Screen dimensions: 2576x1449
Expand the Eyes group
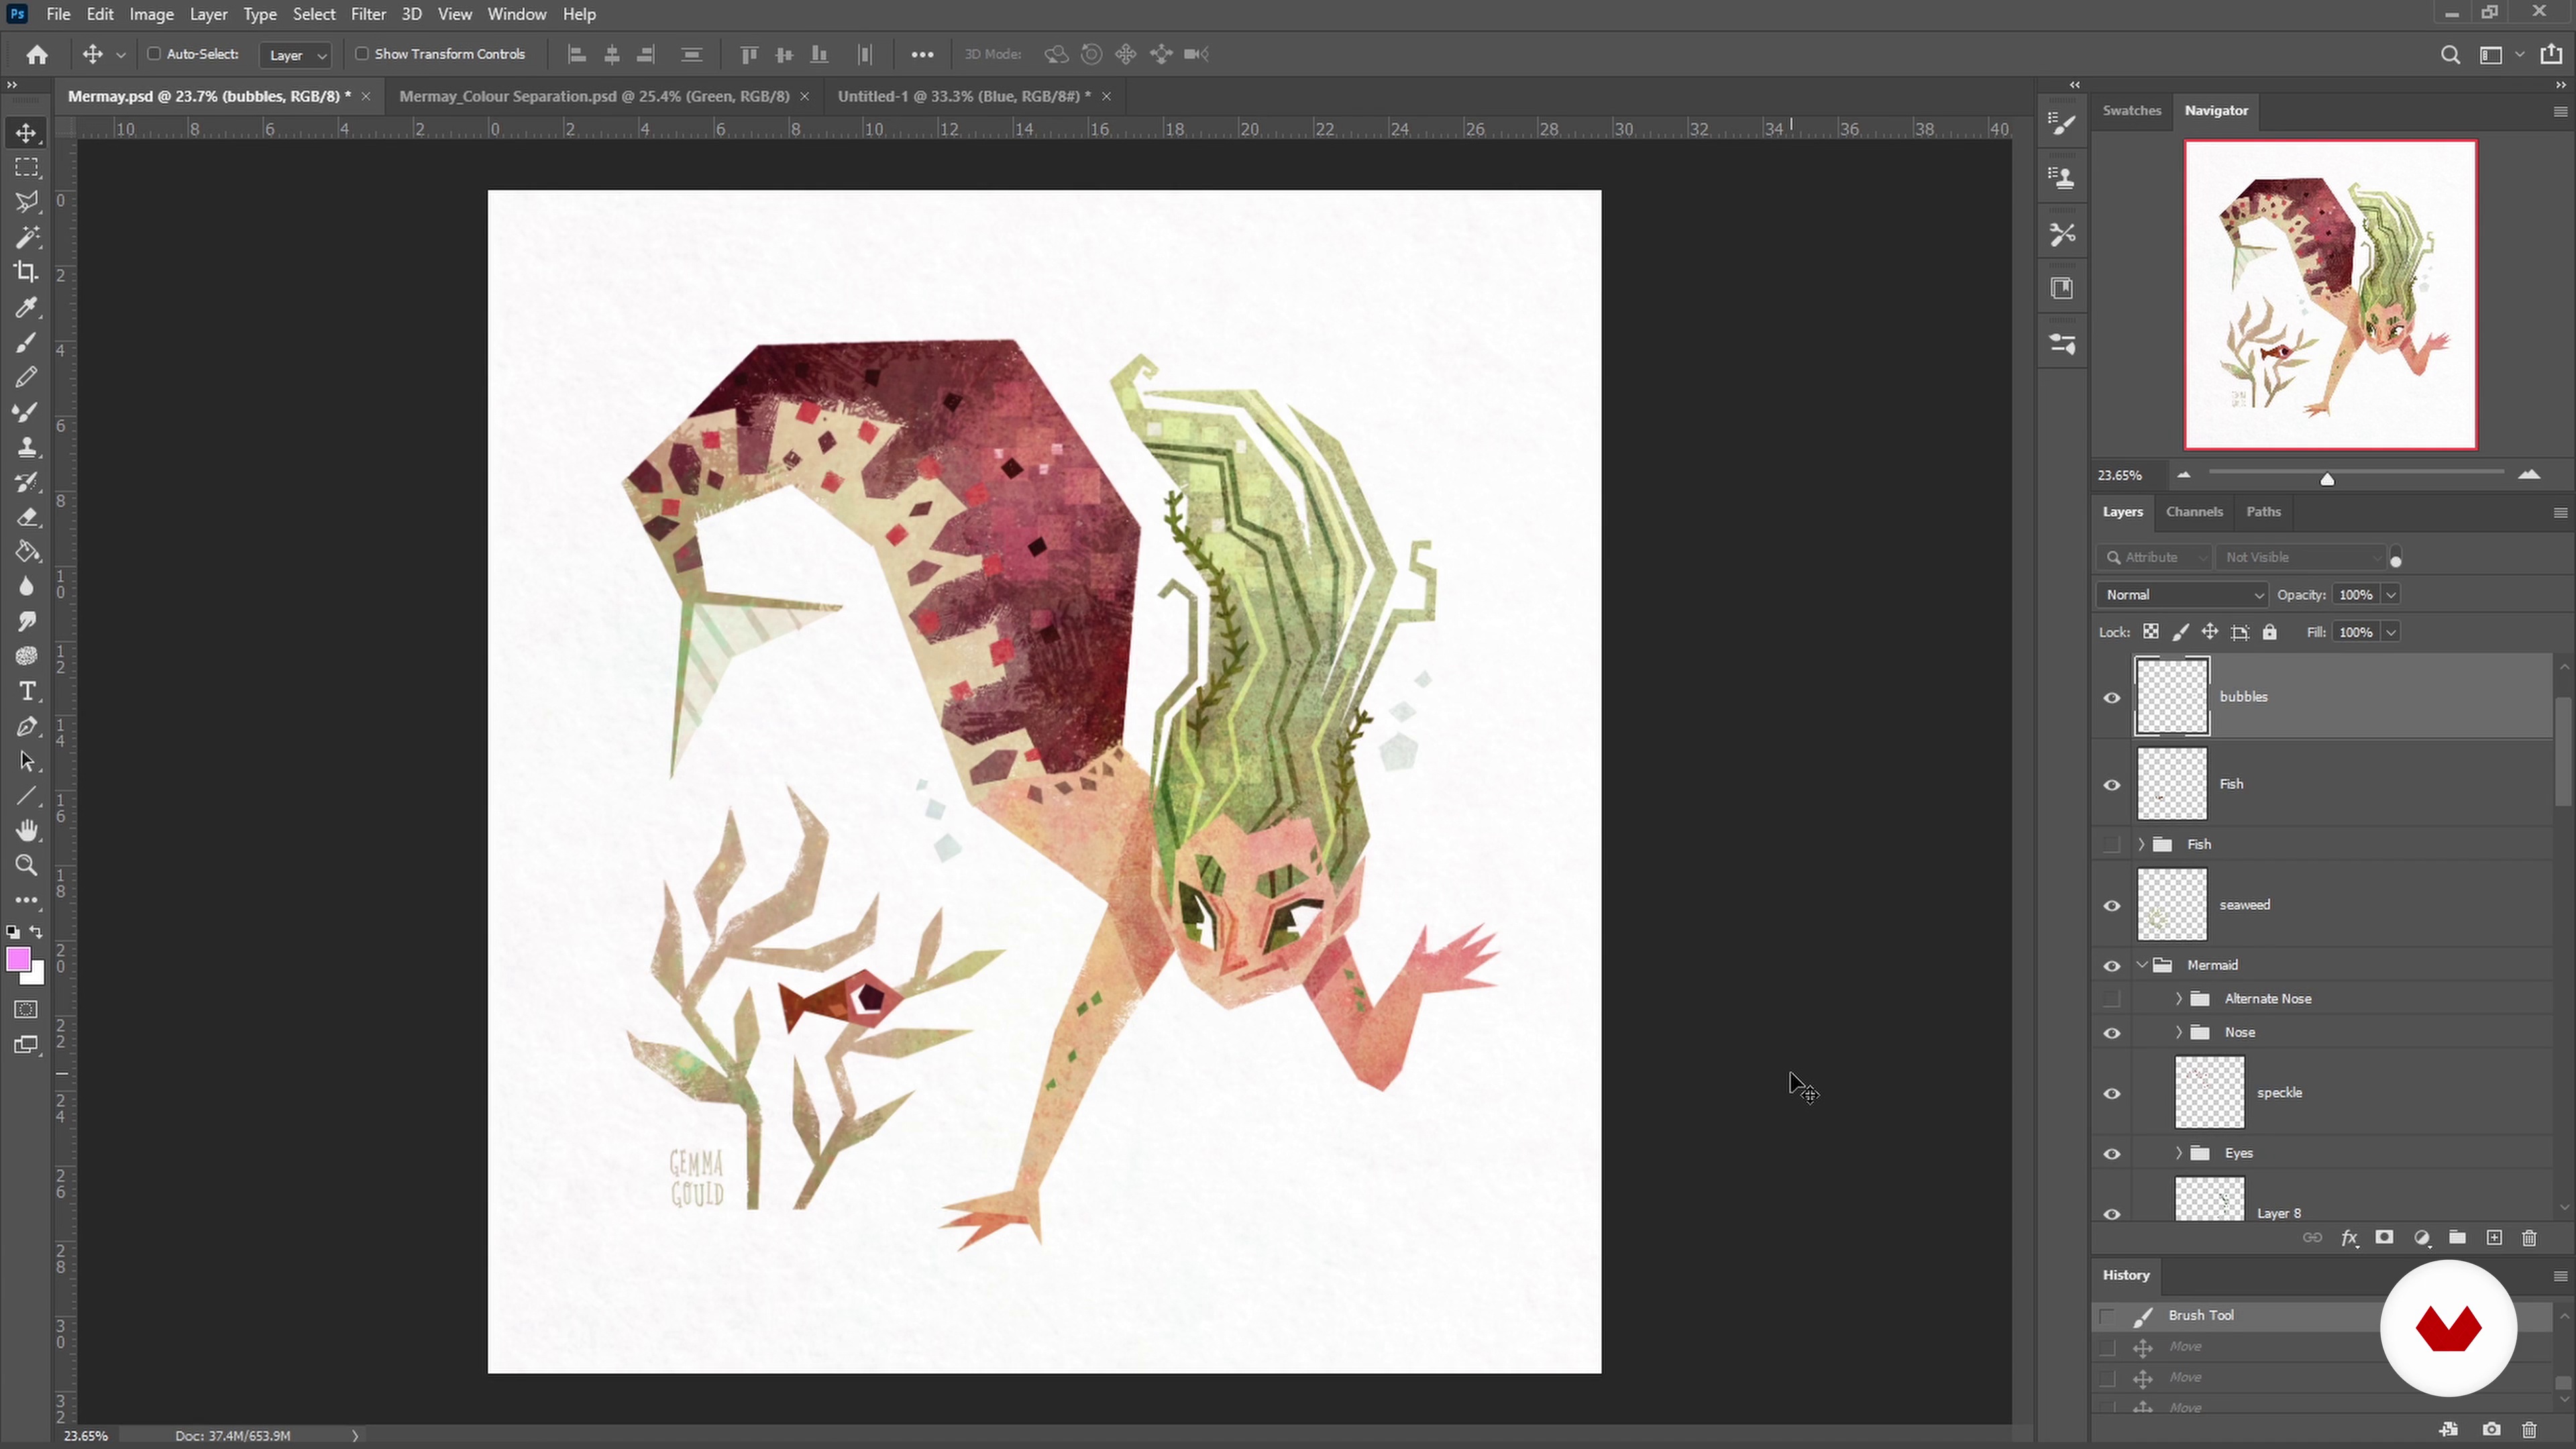point(2179,1154)
